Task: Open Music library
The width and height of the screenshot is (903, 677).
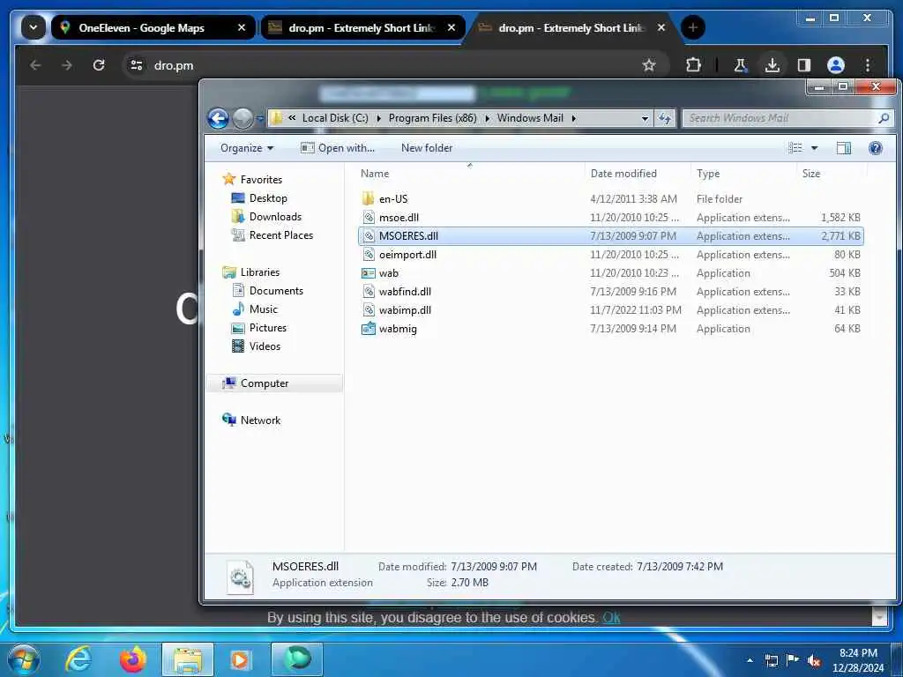Action: pos(255,309)
